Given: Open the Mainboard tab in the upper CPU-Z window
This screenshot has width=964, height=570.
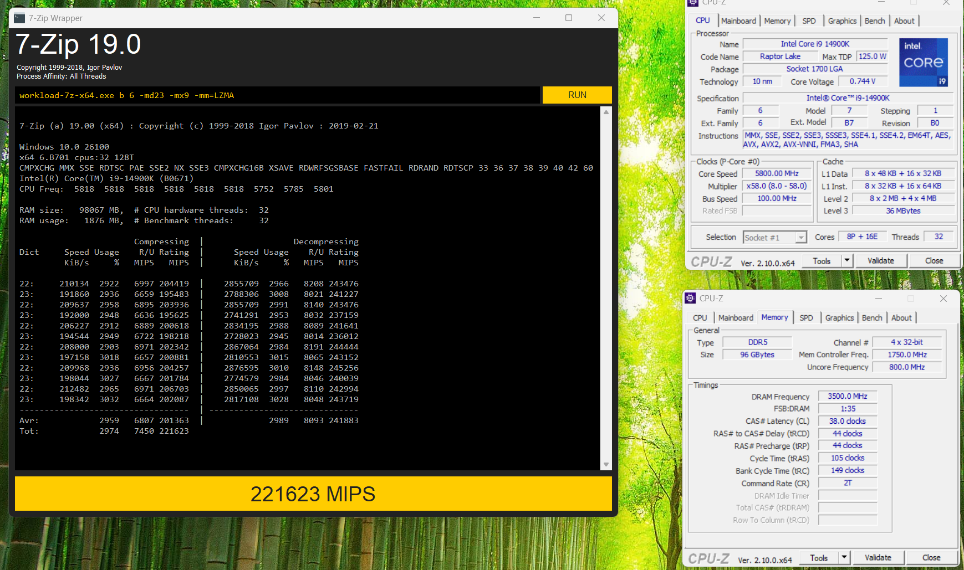Looking at the screenshot, I should (738, 21).
